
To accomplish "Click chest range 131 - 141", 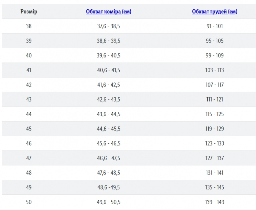I will tap(214, 173).
